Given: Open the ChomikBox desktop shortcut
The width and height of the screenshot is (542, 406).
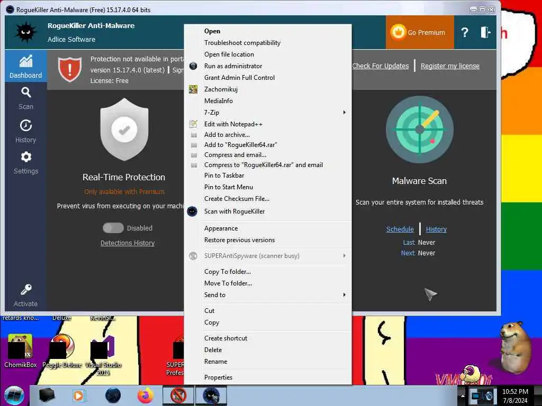Looking at the screenshot, I should [x=20, y=351].
